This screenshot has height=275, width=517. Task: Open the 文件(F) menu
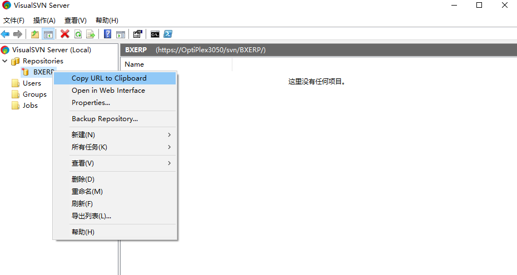(14, 21)
